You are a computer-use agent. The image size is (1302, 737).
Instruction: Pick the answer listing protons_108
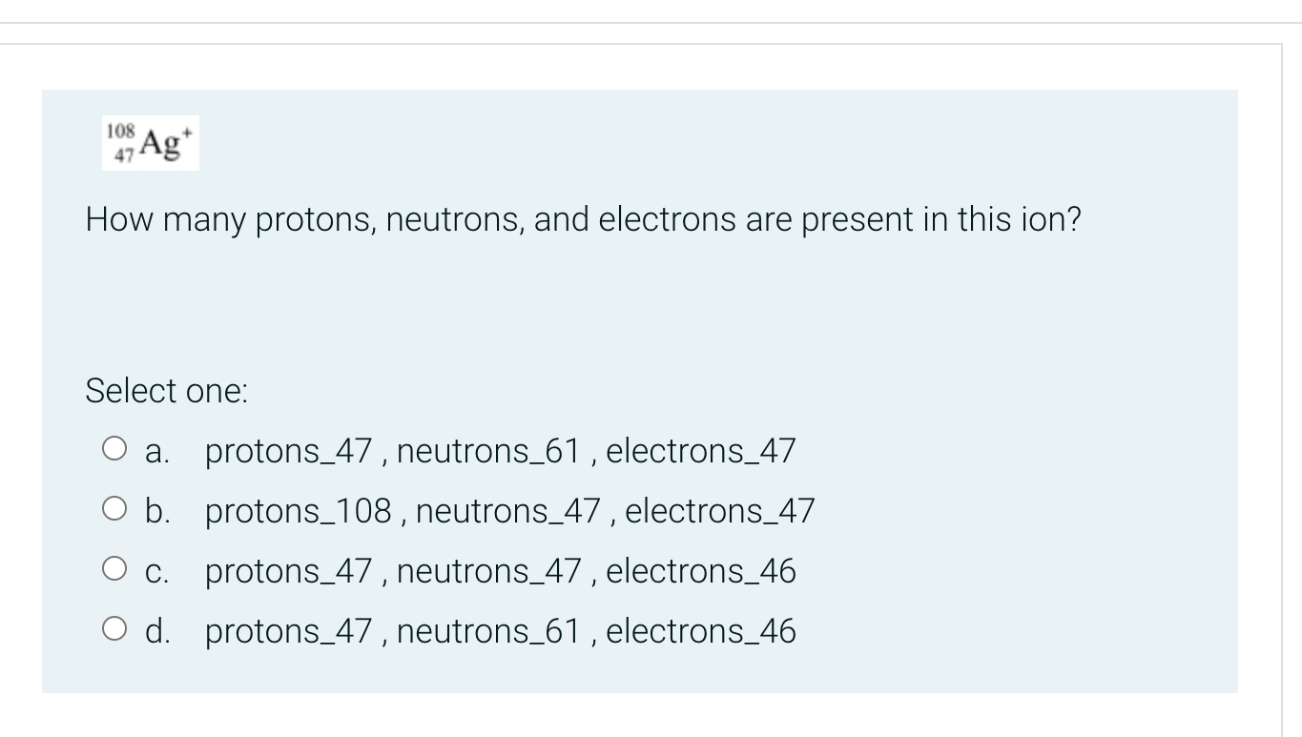pyautogui.click(x=510, y=510)
